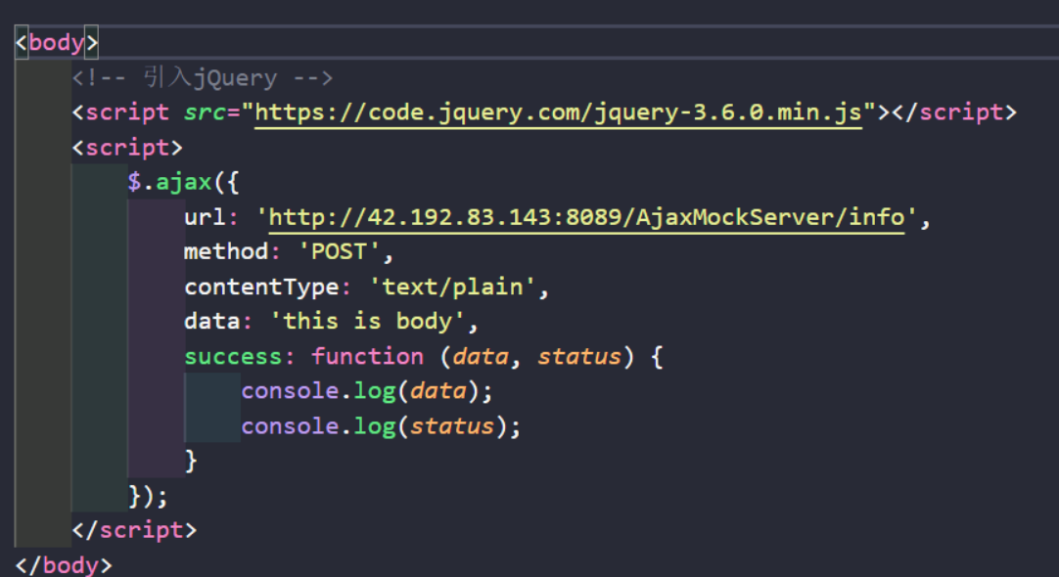This screenshot has height=577, width=1059.
Task: Click the contentType property key
Action: point(261,288)
